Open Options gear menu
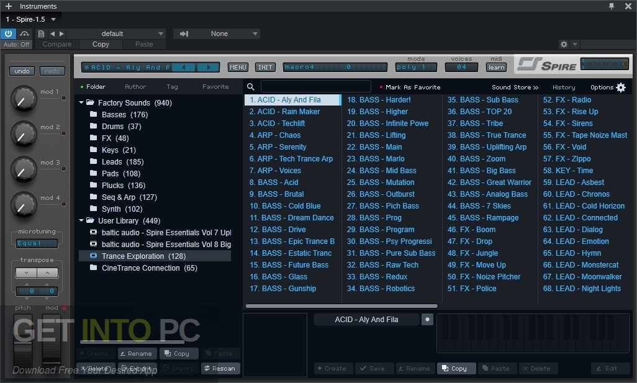The image size is (637, 383). (x=608, y=88)
